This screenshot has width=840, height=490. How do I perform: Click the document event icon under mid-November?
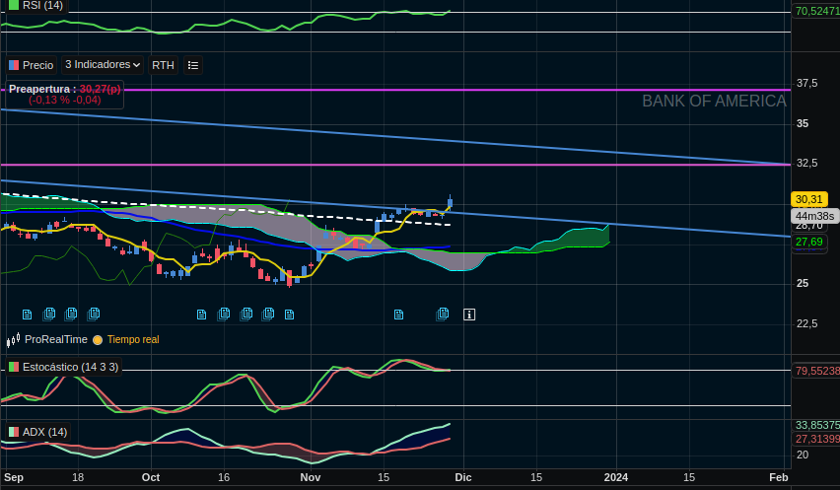398,315
